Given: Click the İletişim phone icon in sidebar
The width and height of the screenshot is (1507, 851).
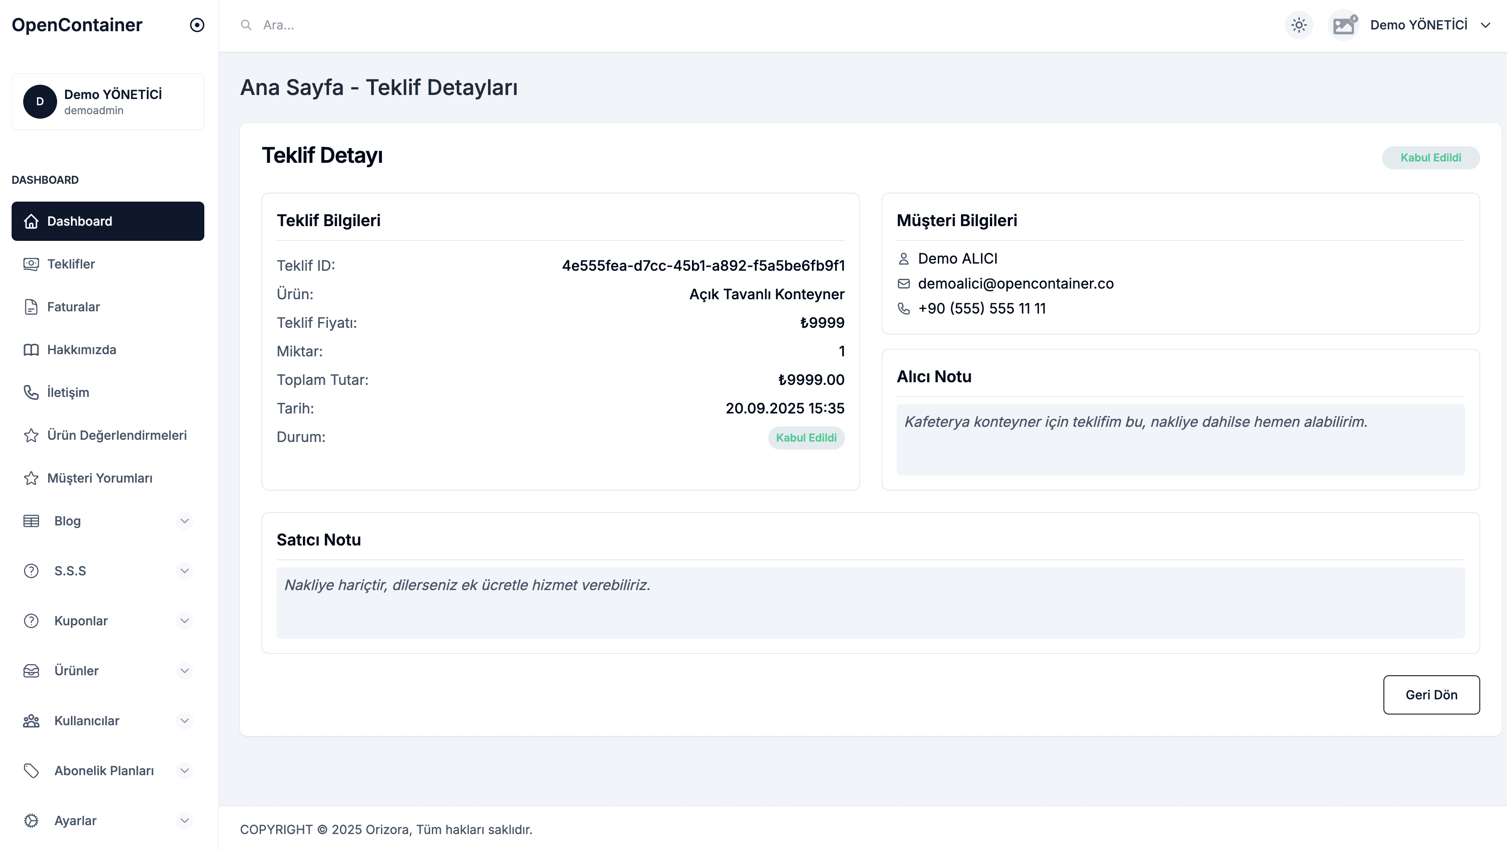Looking at the screenshot, I should tap(31, 392).
